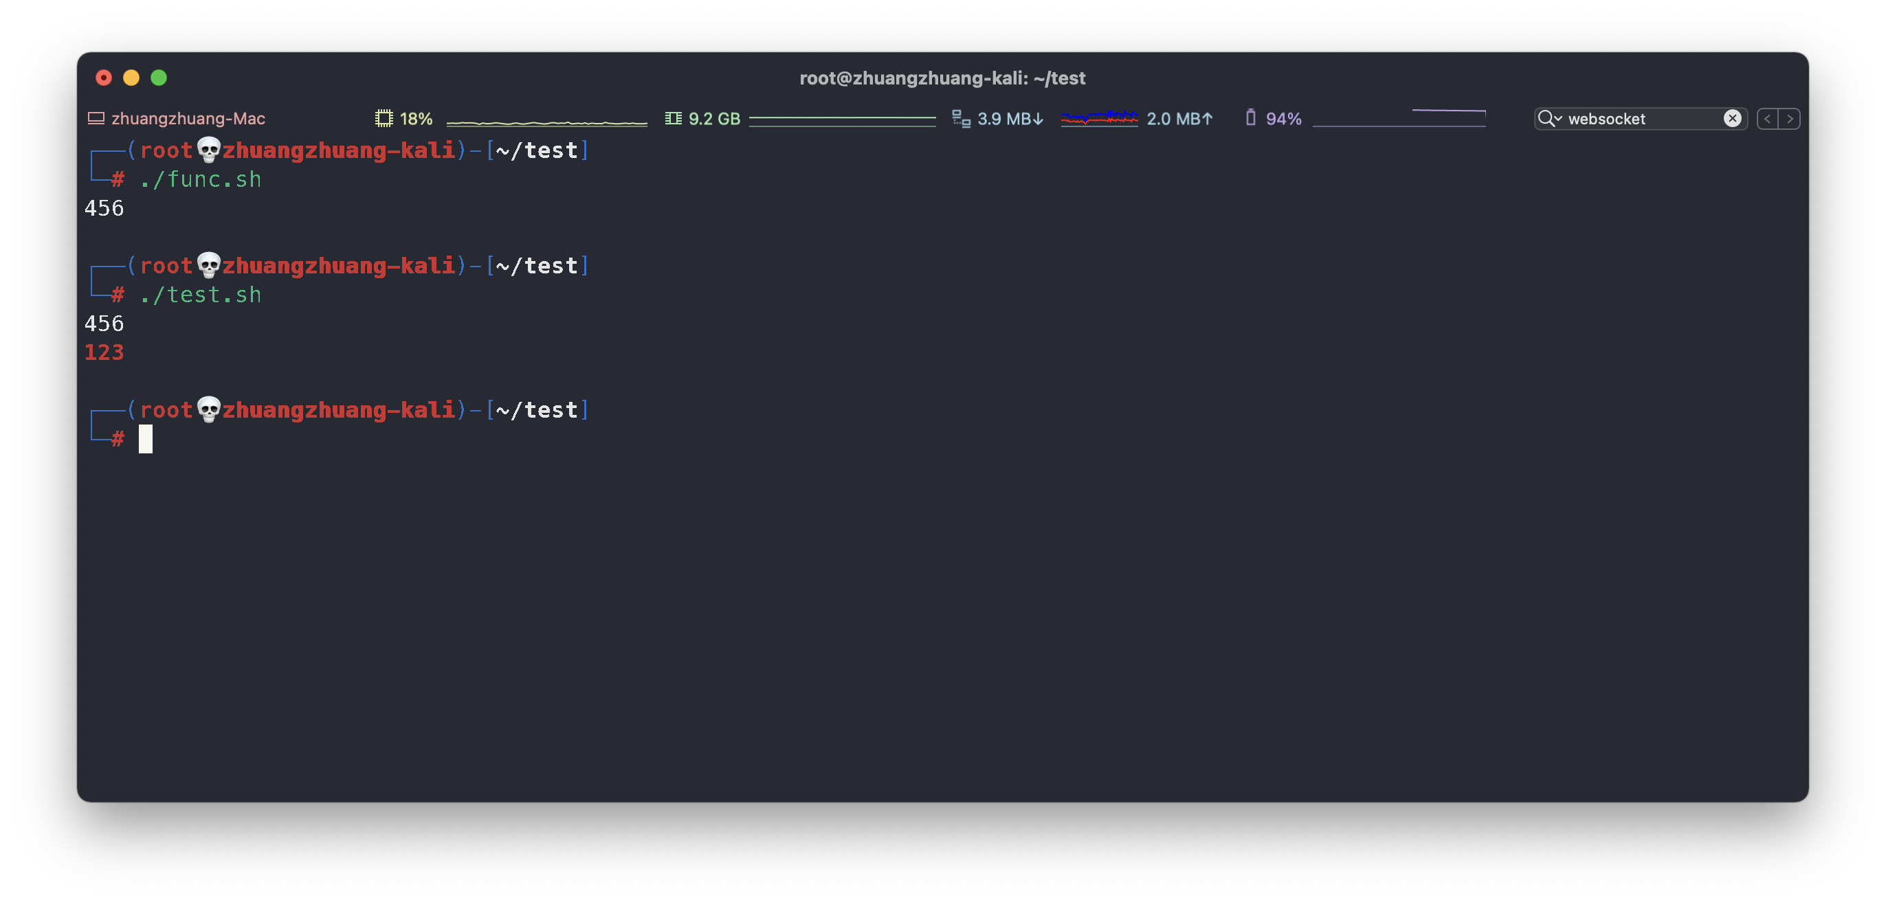Click the 94% battery value
This screenshot has height=904, width=1886.
1283,119
